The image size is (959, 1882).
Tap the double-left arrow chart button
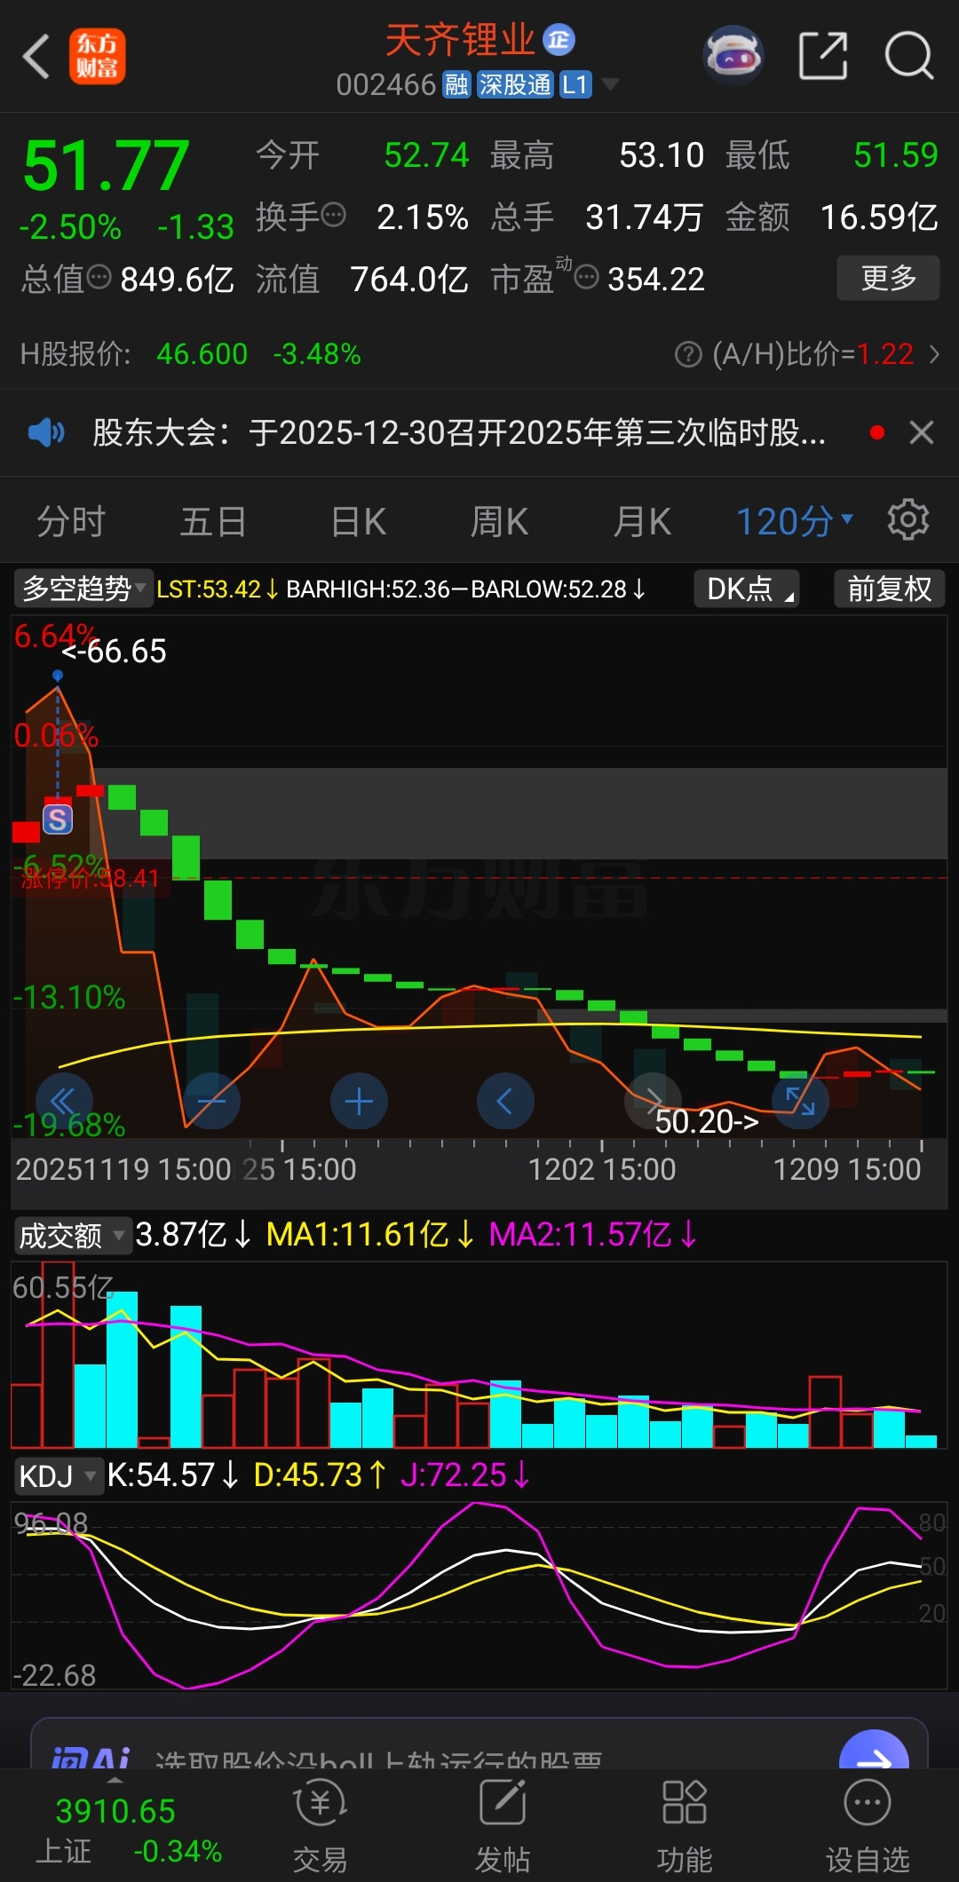pyautogui.click(x=64, y=1102)
